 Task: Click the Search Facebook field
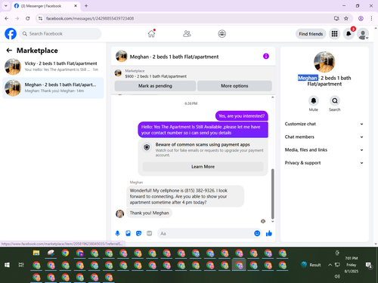[60, 34]
